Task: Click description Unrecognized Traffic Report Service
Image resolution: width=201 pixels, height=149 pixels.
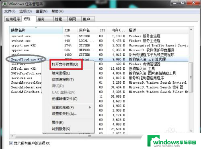Action: [x=158, y=45]
